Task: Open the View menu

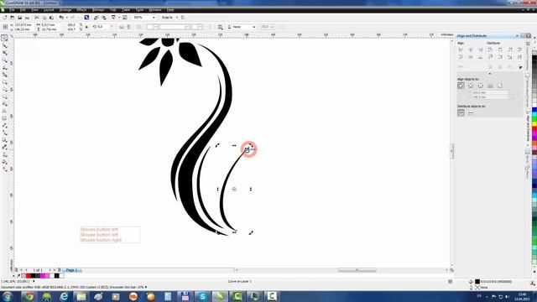Action: tap(34, 10)
